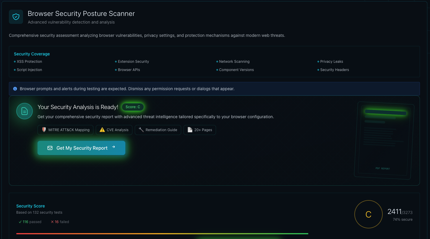Viewport: 430px width, 239px height.
Task: Click the Remediation Guide wrench icon
Action: [x=141, y=130]
